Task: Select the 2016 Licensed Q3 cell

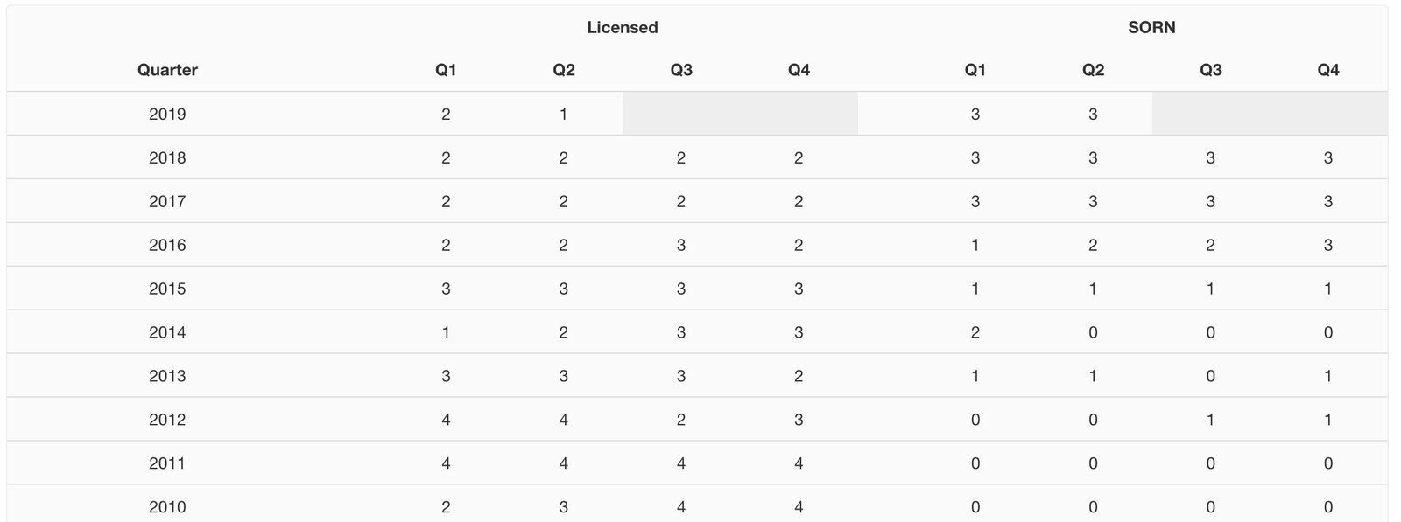Action: [x=681, y=245]
